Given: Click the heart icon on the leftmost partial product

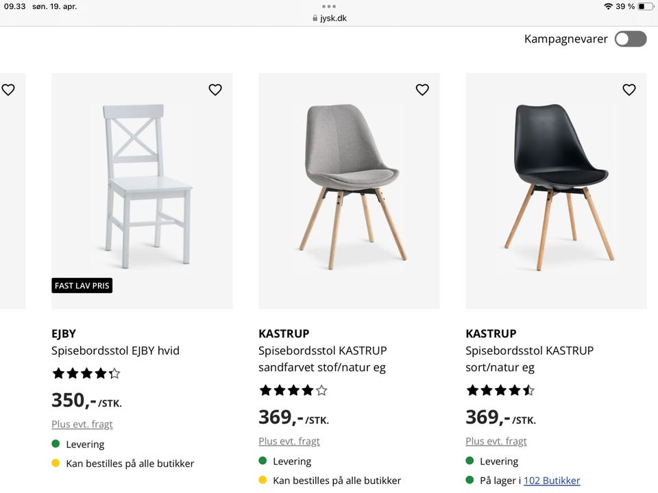Looking at the screenshot, I should pyautogui.click(x=8, y=89).
